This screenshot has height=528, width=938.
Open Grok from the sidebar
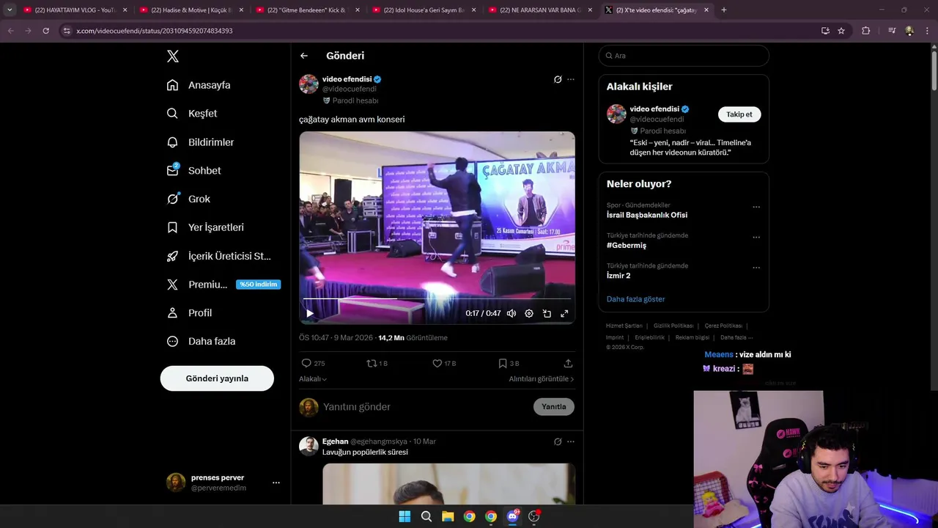tap(188, 199)
